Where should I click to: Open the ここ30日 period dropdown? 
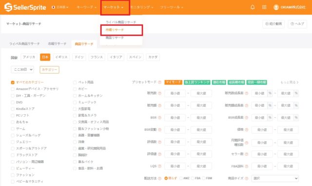point(22,70)
